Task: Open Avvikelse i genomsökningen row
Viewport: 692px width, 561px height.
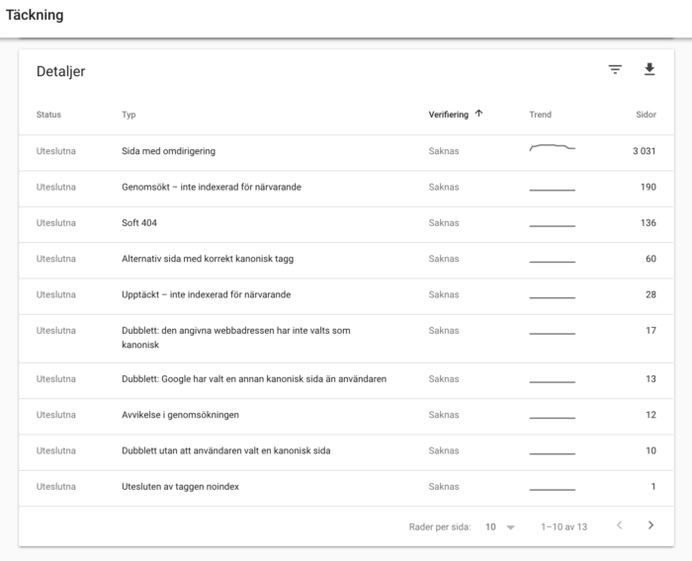Action: pos(346,415)
